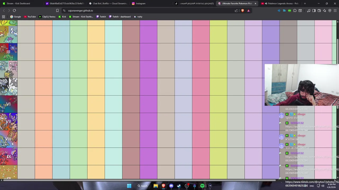The image size is (339, 190).
Task: Open the Kick bookmark
Action: pos(62,17)
